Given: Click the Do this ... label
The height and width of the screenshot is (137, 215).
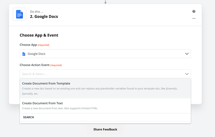Looking at the screenshot, I should 37,12.
